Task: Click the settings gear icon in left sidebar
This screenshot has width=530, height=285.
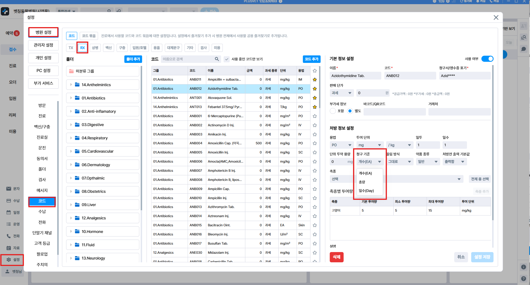Action: (9, 260)
